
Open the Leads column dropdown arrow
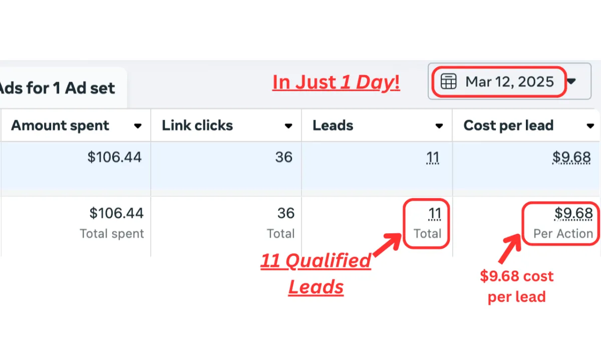(x=439, y=126)
